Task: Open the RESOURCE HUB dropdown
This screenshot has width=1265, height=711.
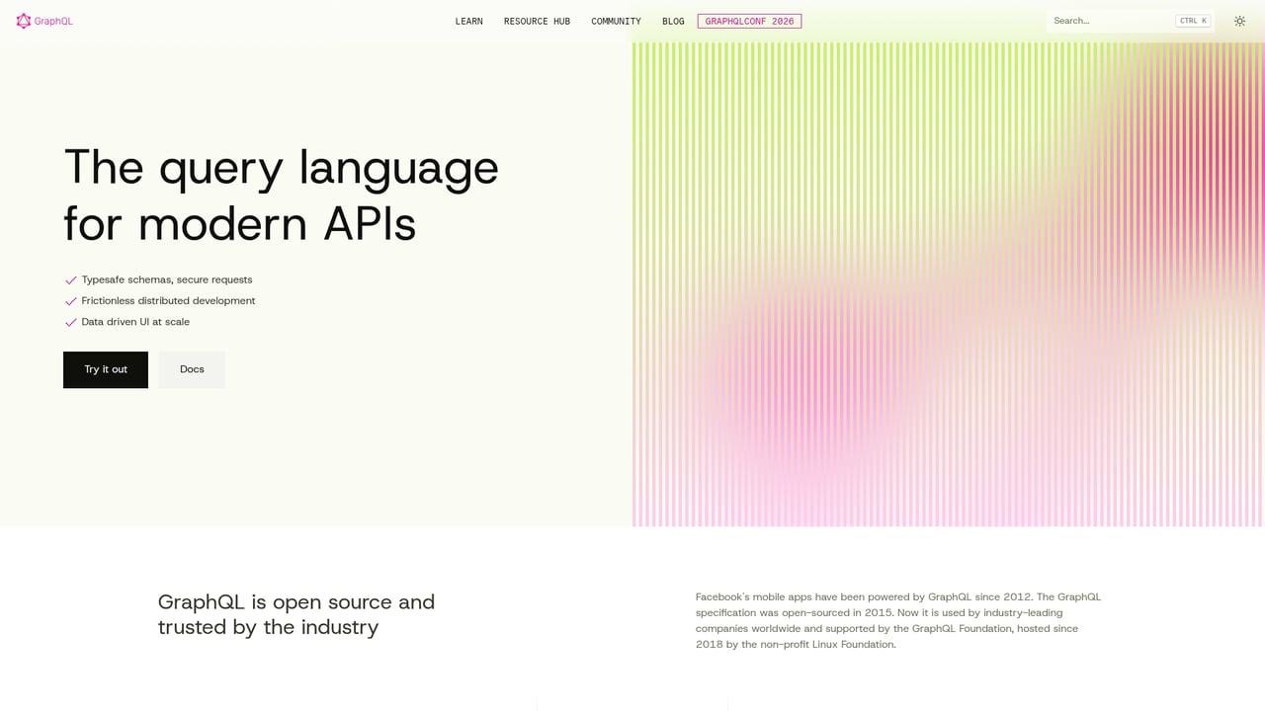Action: pyautogui.click(x=537, y=21)
